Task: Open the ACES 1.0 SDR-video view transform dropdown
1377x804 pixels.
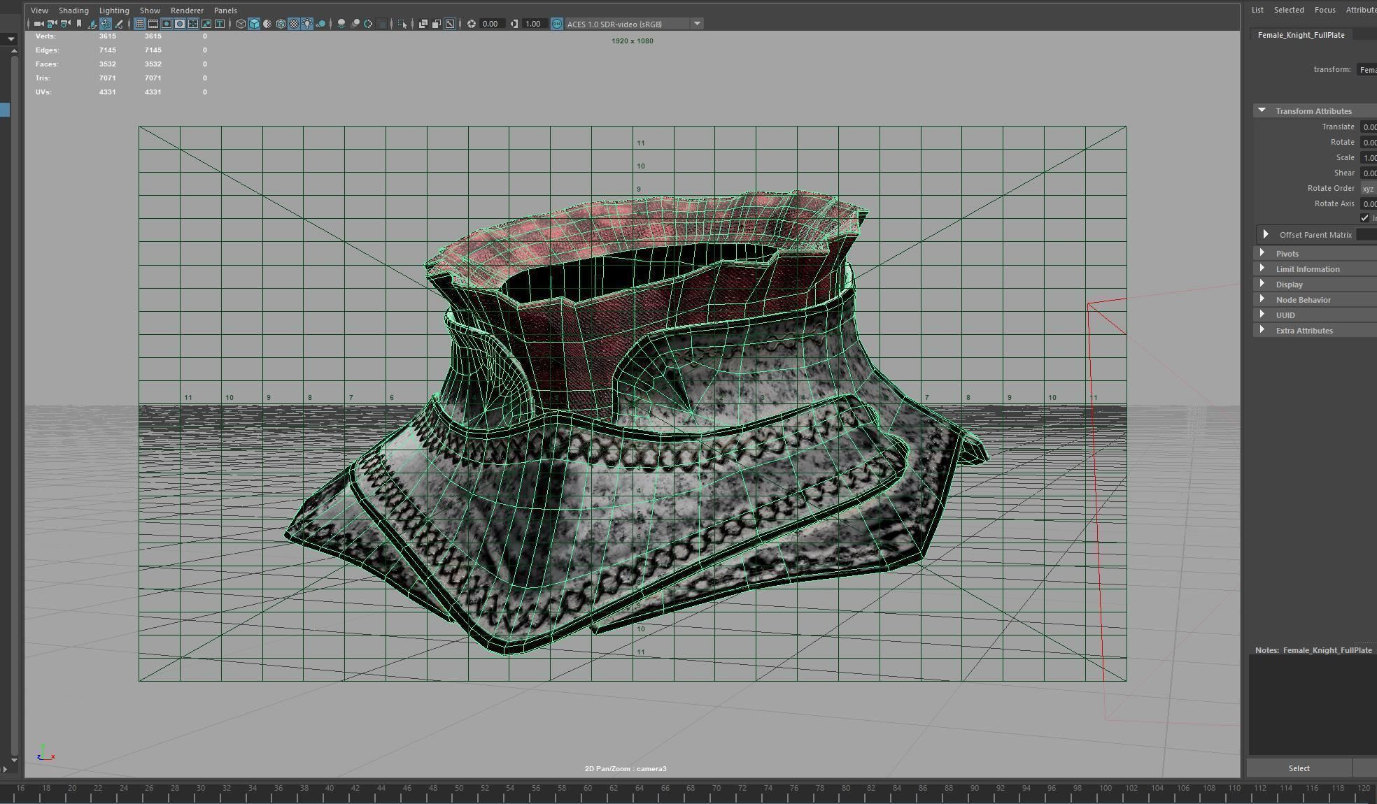Action: tap(697, 24)
